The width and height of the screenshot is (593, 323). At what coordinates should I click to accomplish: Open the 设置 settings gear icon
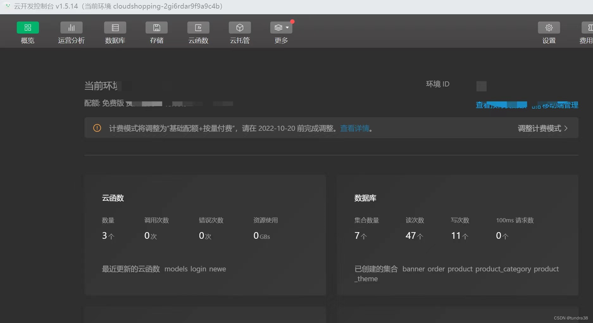point(549,28)
